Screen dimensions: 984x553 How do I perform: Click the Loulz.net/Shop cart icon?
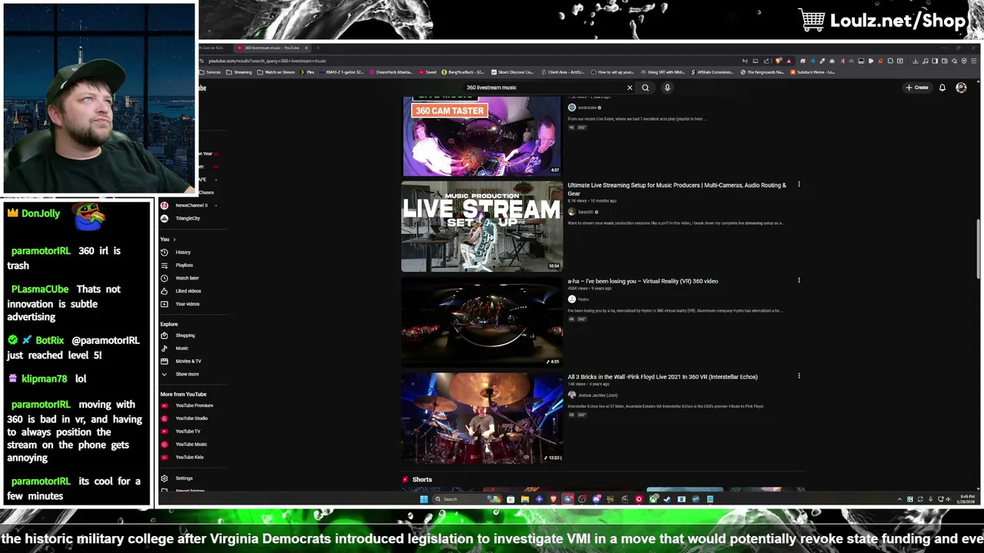[x=812, y=20]
